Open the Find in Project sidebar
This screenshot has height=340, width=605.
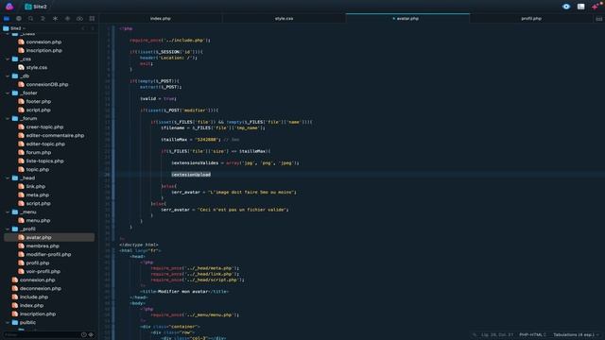tap(31, 19)
